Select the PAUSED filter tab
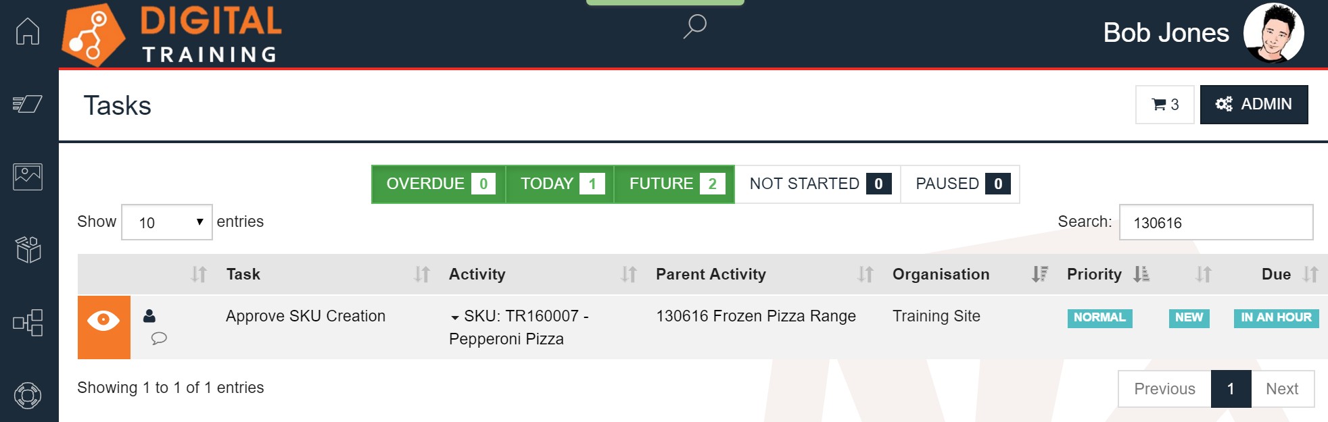 [x=960, y=184]
